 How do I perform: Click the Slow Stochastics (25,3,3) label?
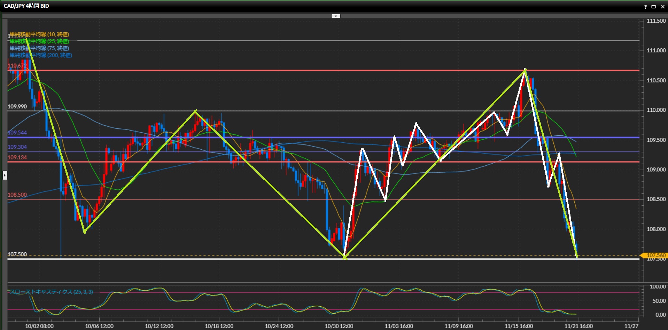(51, 292)
